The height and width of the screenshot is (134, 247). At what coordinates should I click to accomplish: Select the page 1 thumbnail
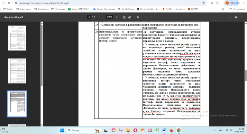click(x=17, y=38)
